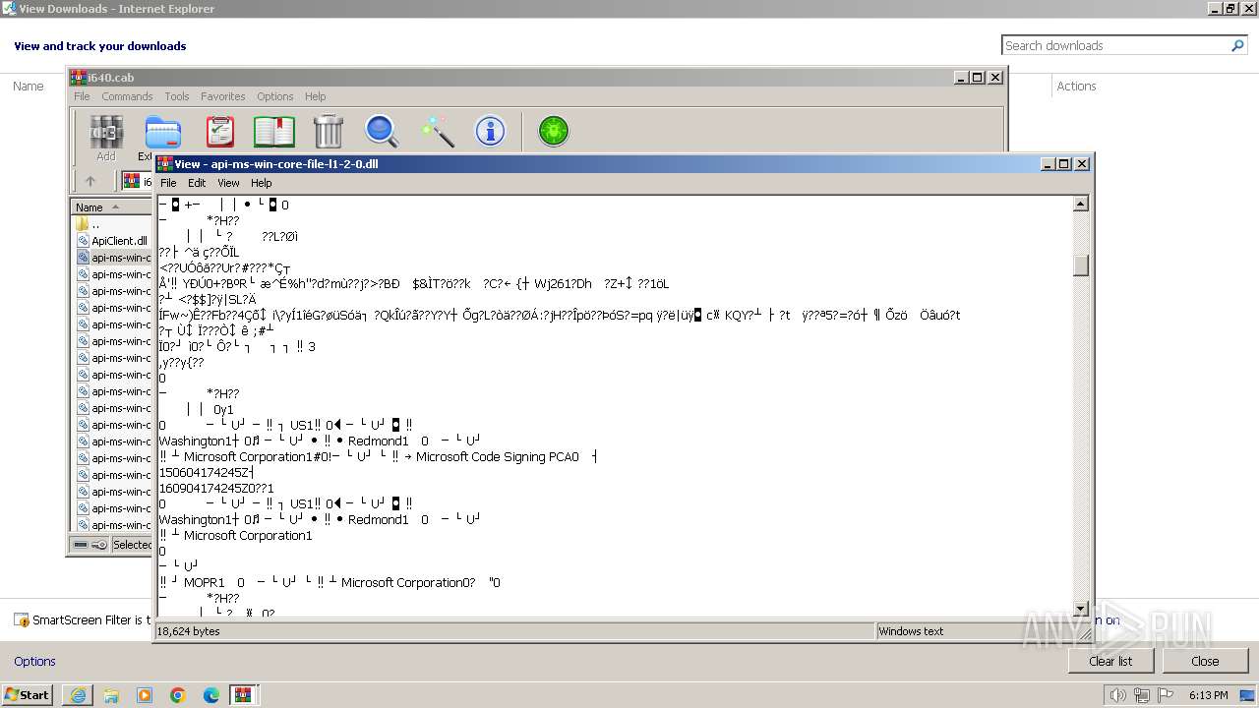This screenshot has width=1259, height=708.
Task: Open Google Chrome from the taskbar
Action: [178, 695]
